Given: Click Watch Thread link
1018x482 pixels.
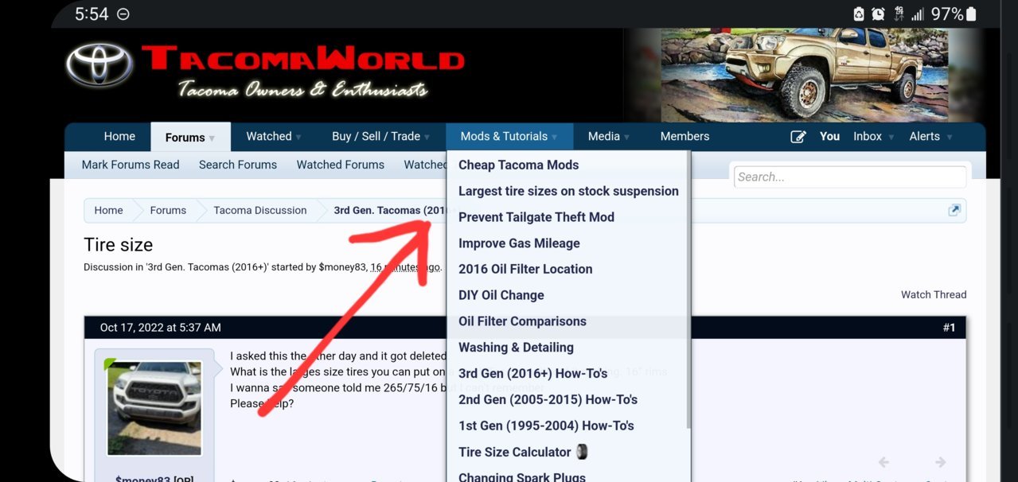Looking at the screenshot, I should pyautogui.click(x=934, y=294).
